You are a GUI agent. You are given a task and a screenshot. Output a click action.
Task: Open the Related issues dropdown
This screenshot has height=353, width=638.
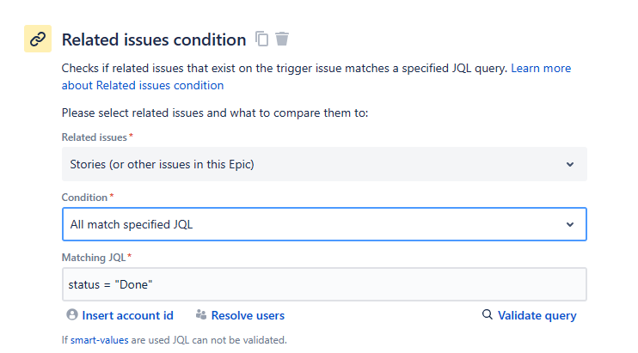click(x=323, y=164)
